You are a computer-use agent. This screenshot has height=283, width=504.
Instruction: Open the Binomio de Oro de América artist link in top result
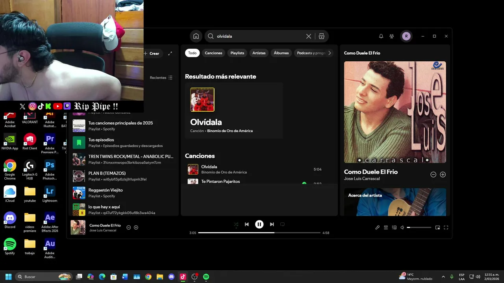[230, 131]
